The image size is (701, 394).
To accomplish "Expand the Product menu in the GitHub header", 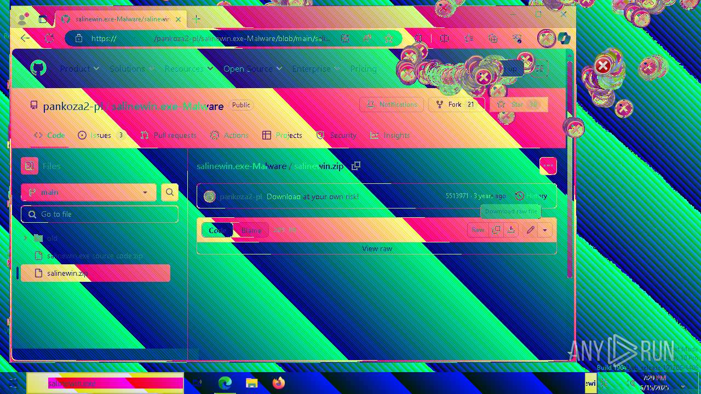I will pos(79,68).
